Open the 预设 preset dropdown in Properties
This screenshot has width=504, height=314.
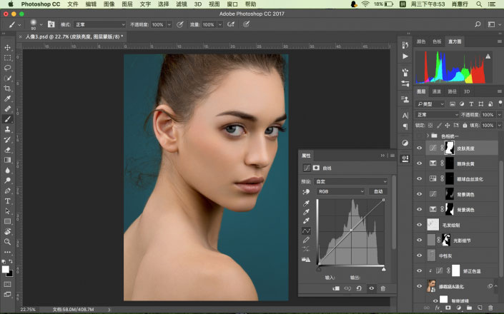coord(350,182)
